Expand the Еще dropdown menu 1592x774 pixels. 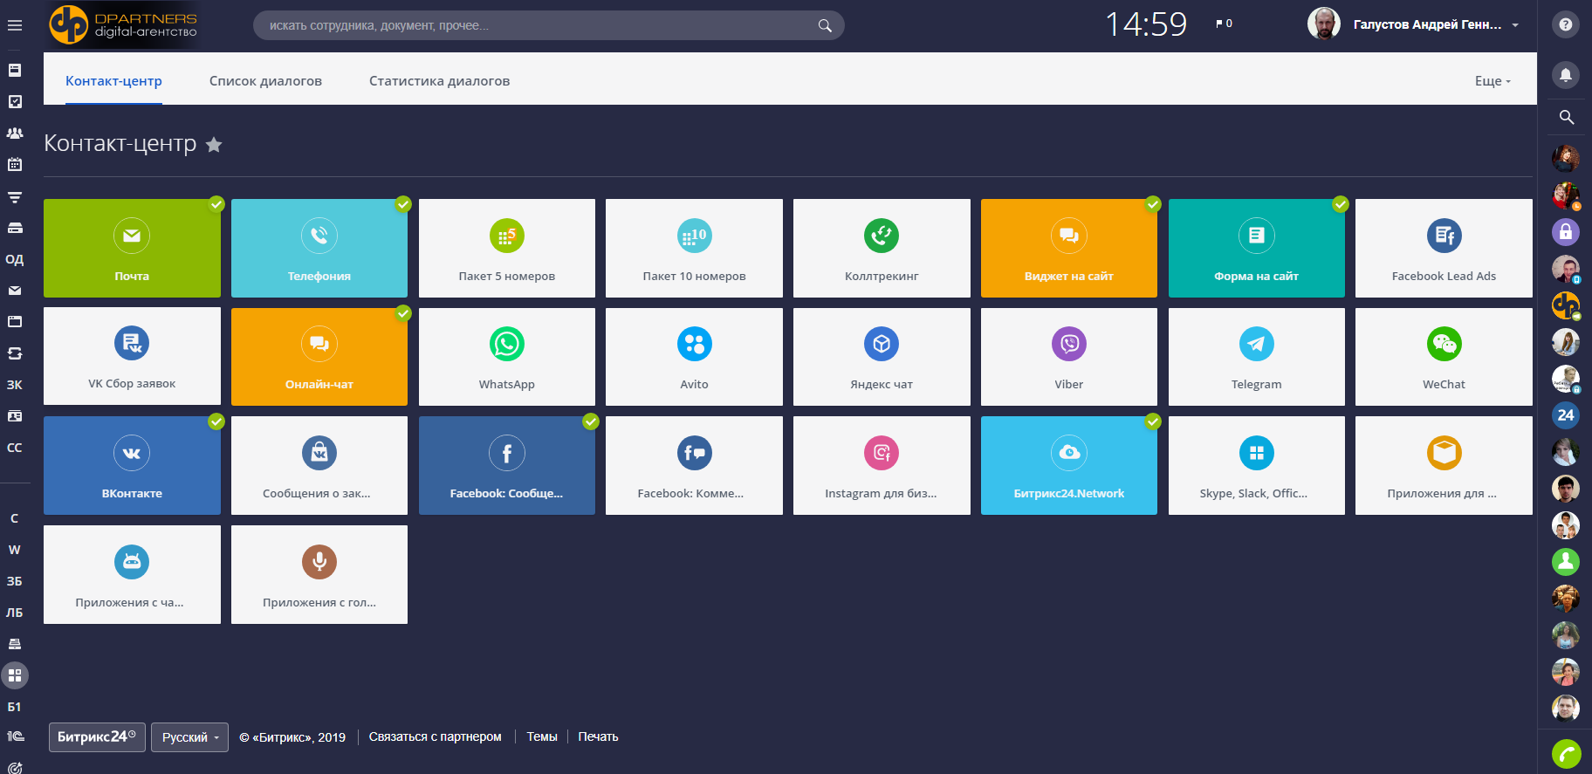click(1492, 80)
